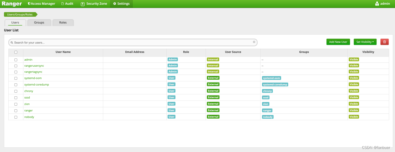Open the Settings menu
The height and width of the screenshot is (152, 395).
pyautogui.click(x=121, y=4)
